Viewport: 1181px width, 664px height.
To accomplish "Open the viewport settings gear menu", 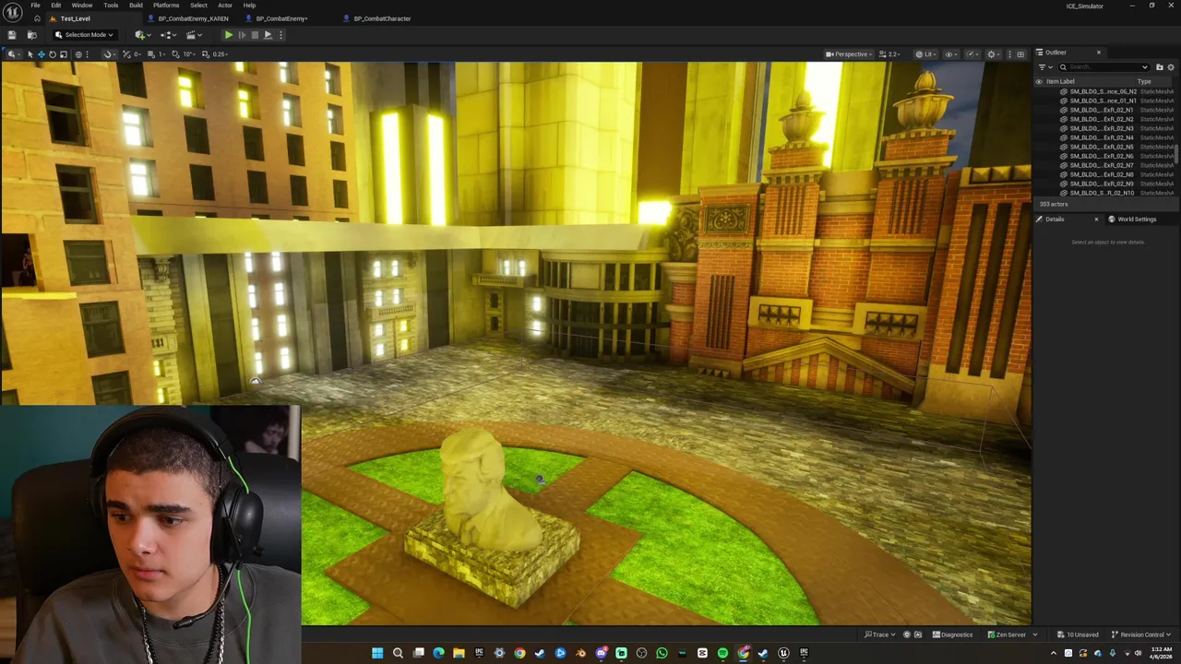I will tap(994, 54).
